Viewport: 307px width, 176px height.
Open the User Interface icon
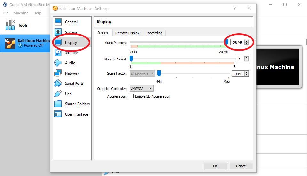[58, 114]
